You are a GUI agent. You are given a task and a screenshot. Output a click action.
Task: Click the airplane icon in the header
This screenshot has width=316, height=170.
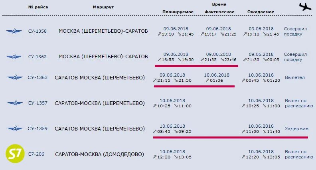click(x=305, y=7)
